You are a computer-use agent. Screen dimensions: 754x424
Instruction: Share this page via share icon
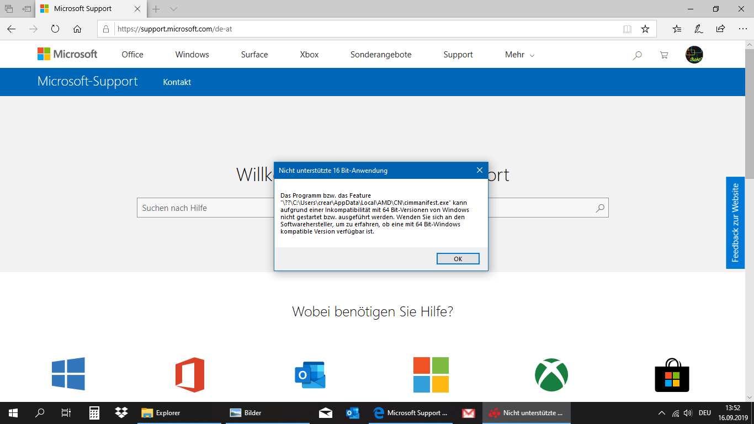point(720,29)
